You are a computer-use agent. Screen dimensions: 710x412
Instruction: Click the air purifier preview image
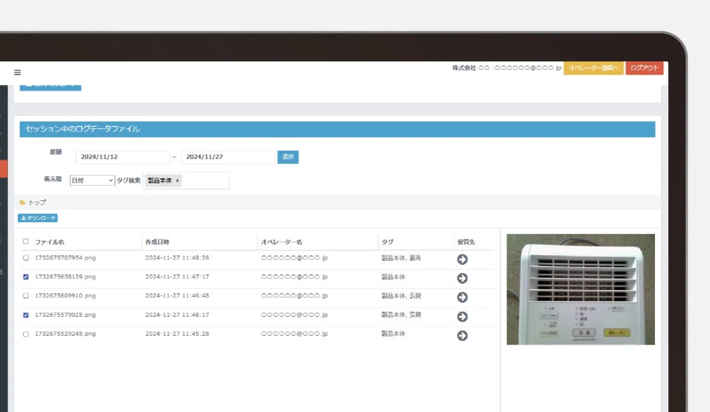[580, 289]
